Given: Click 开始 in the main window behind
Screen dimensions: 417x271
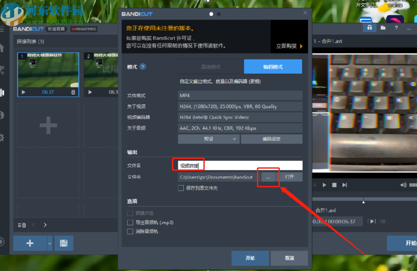Looking at the screenshot, I should 402,243.
